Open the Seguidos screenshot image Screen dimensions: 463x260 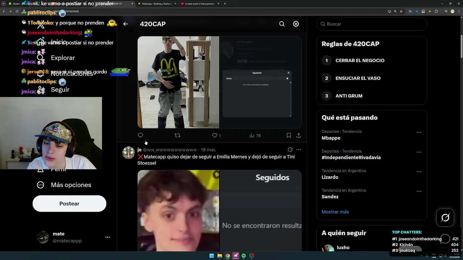[260, 211]
